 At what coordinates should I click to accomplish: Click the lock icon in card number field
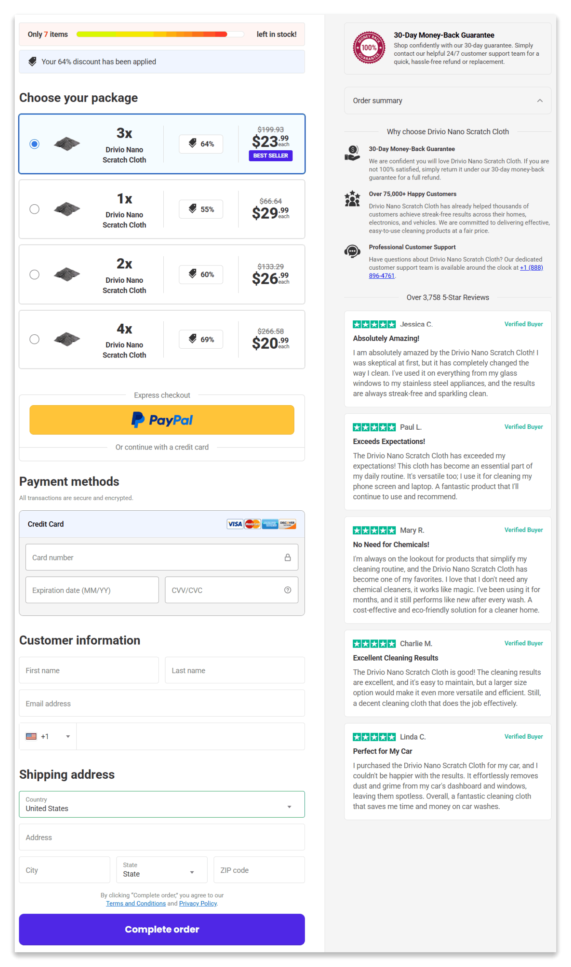(287, 558)
